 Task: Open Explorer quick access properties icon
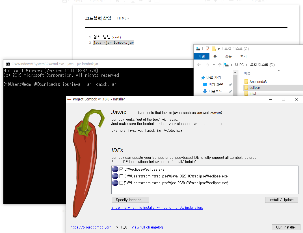[x=207, y=49]
